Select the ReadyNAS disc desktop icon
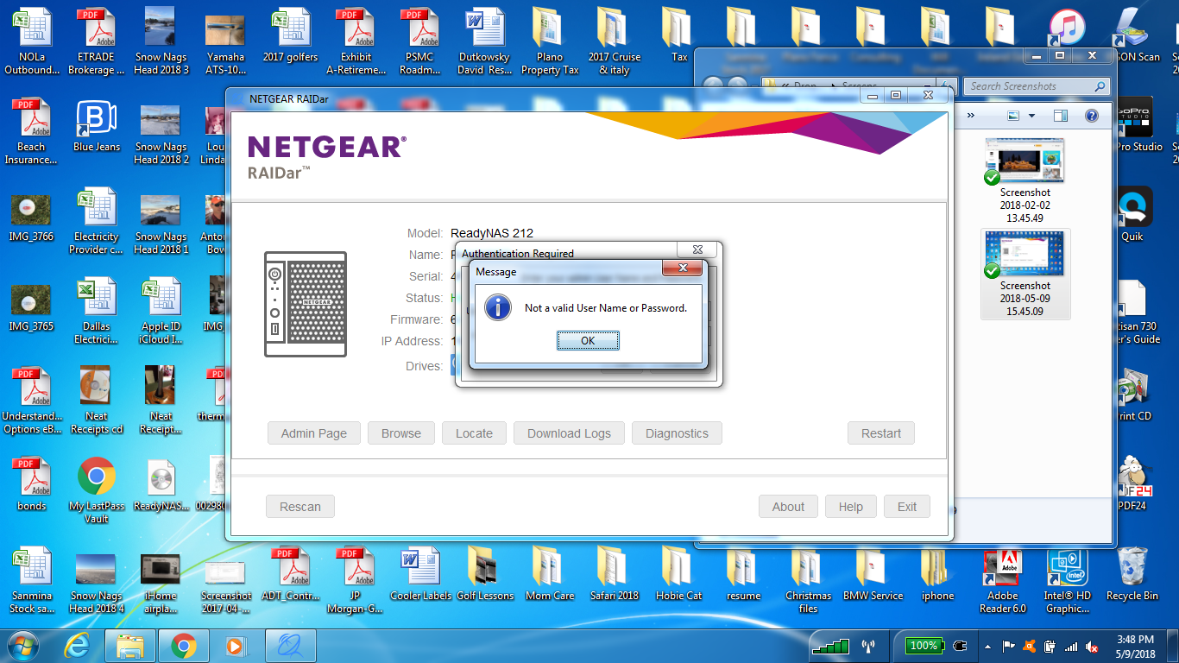1179x663 pixels. point(161,483)
